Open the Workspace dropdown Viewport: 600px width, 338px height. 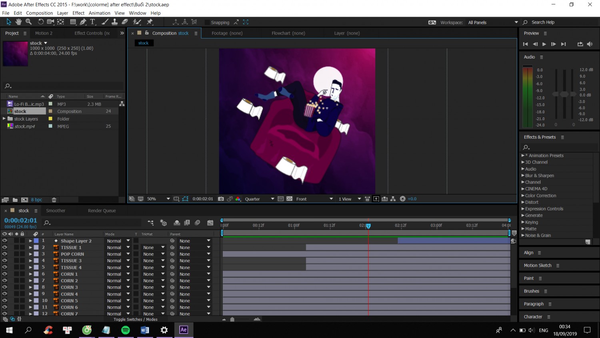pos(493,22)
